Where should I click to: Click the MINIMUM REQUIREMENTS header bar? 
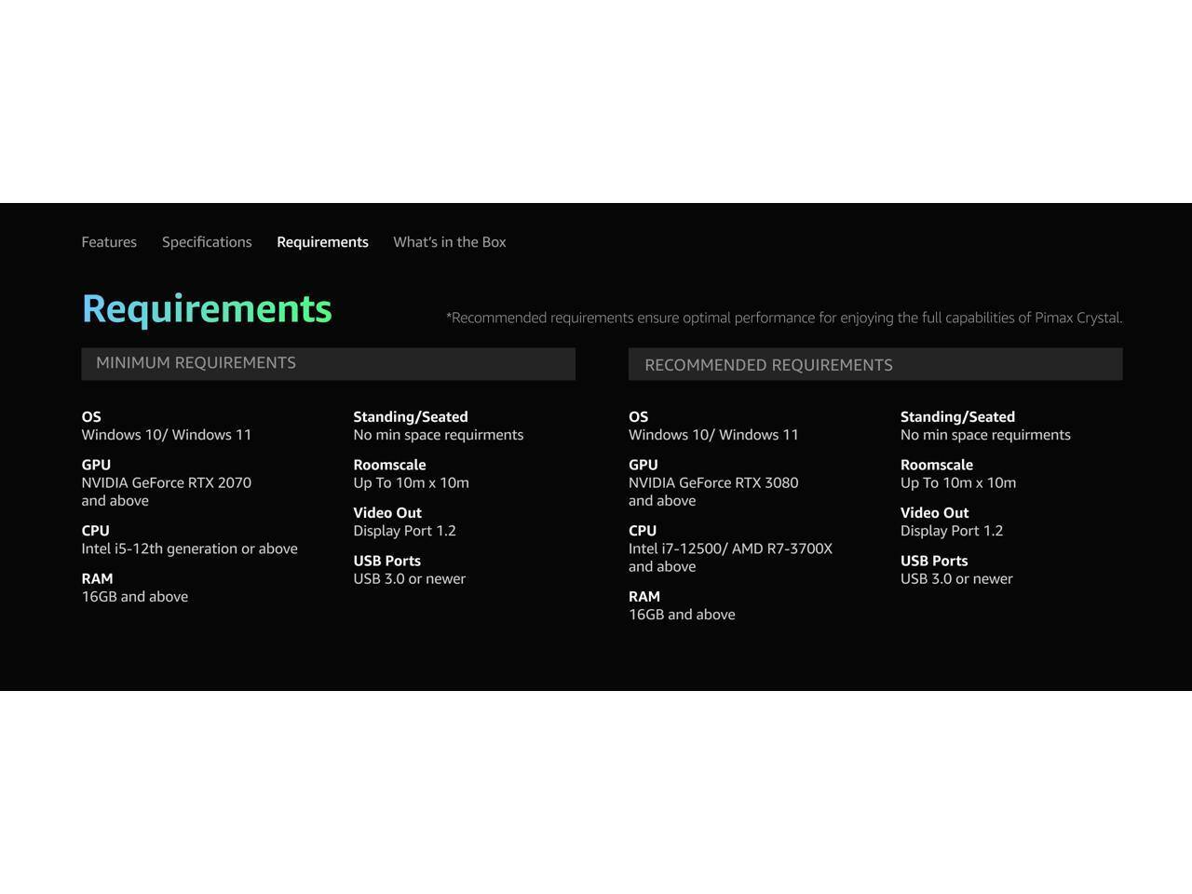click(328, 363)
